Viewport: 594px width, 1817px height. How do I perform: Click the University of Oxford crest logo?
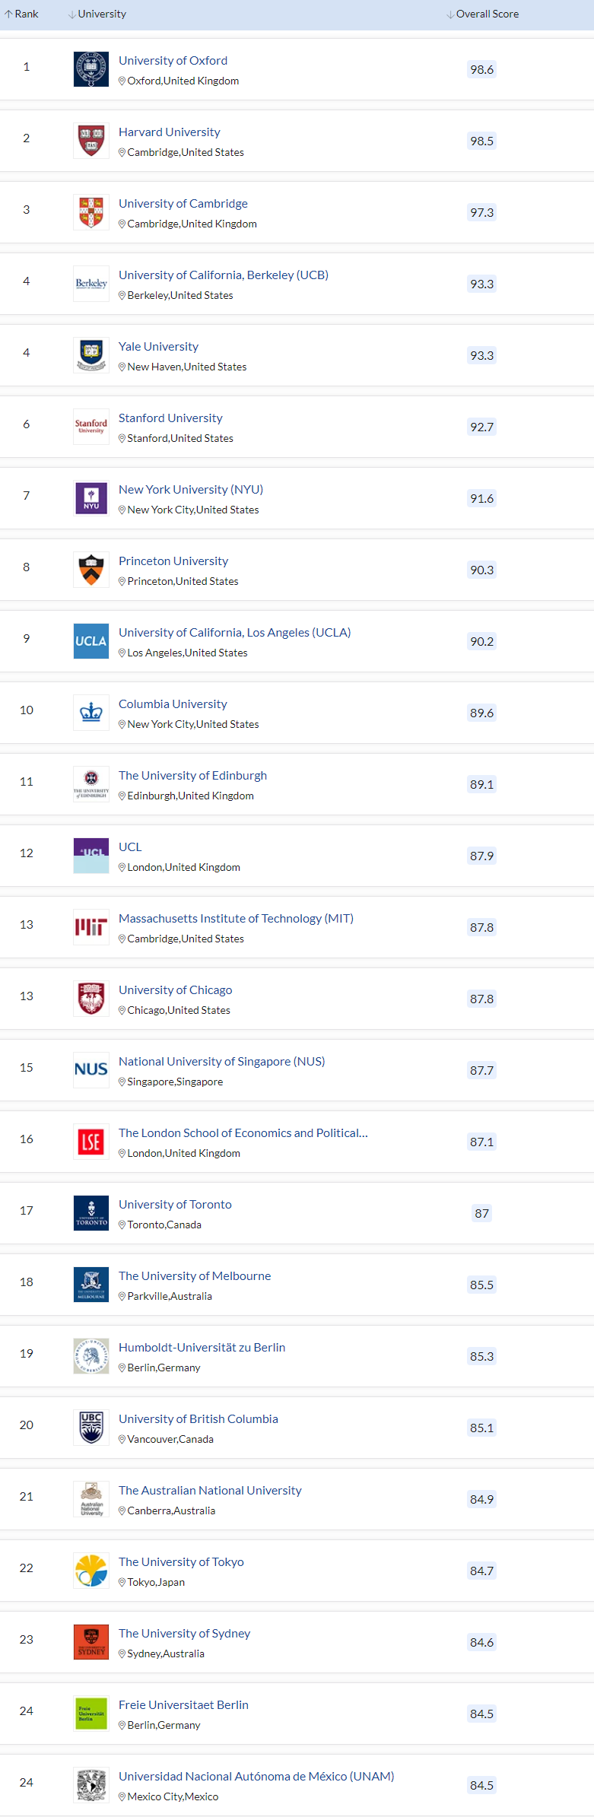pos(91,69)
